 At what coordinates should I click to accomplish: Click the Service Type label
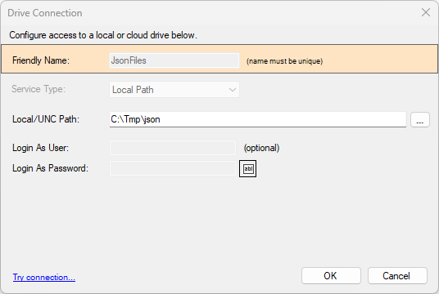[x=38, y=89]
